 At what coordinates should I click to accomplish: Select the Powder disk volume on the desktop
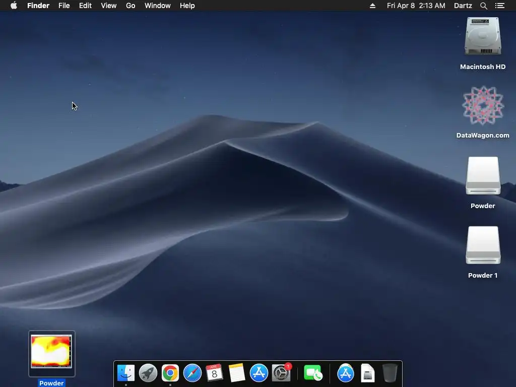click(483, 176)
